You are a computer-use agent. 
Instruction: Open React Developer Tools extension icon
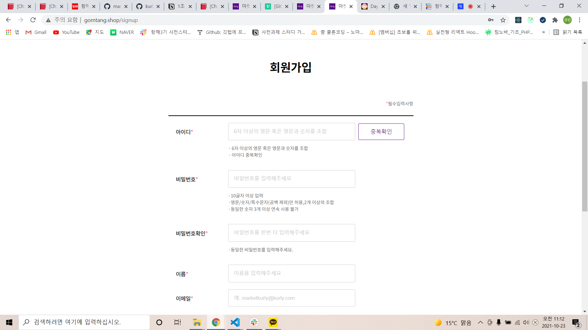518,20
